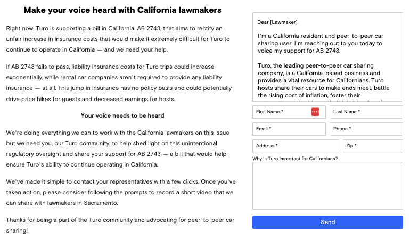The width and height of the screenshot is (410, 240).
Task: Click the 'Thanks for being a part' closing paragraph
Action: [118, 225]
